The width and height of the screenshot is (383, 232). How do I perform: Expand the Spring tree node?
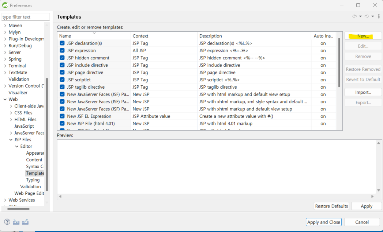(x=5, y=59)
